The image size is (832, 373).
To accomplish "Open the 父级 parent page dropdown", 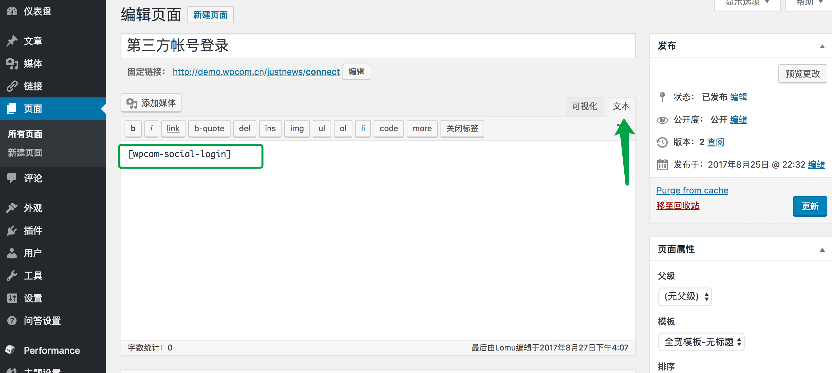I will (685, 297).
